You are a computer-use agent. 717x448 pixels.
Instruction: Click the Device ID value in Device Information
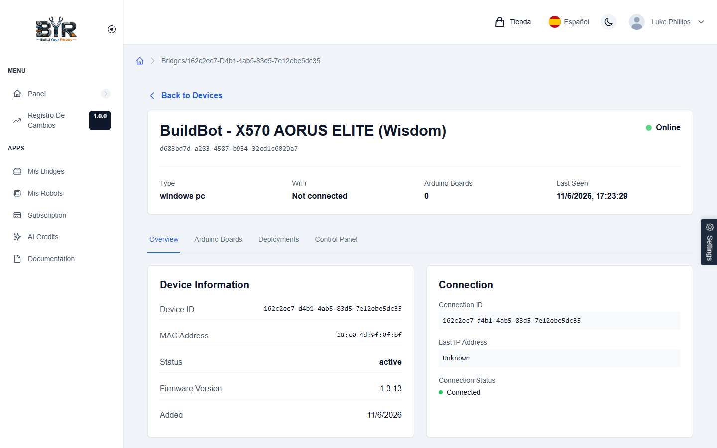[333, 309]
